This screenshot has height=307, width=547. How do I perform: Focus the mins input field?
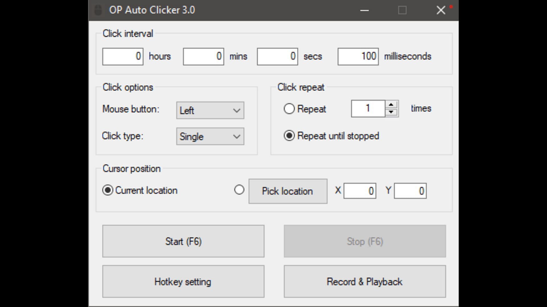coord(203,57)
